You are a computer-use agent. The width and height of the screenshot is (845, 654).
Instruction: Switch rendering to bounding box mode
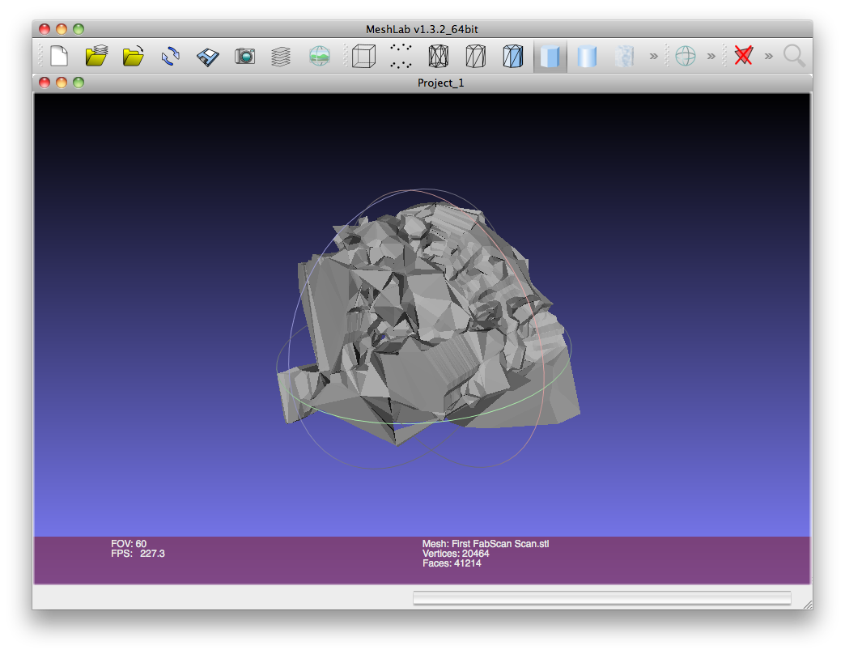[x=363, y=56]
